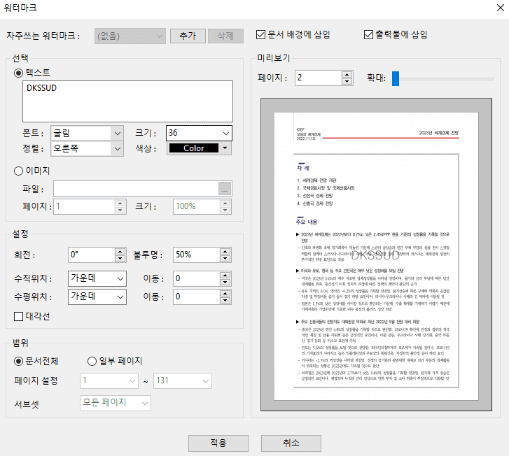This screenshot has height=456, width=509.
Task: Click the watermark text box containing DKSSUD
Action: click(x=127, y=101)
